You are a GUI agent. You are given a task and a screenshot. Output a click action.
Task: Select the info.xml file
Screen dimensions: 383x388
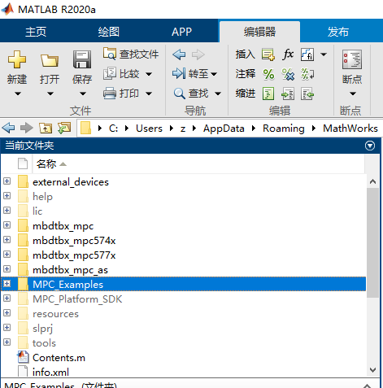coord(50,372)
